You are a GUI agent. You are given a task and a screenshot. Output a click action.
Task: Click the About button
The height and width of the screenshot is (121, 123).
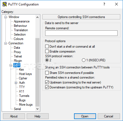[14, 116]
